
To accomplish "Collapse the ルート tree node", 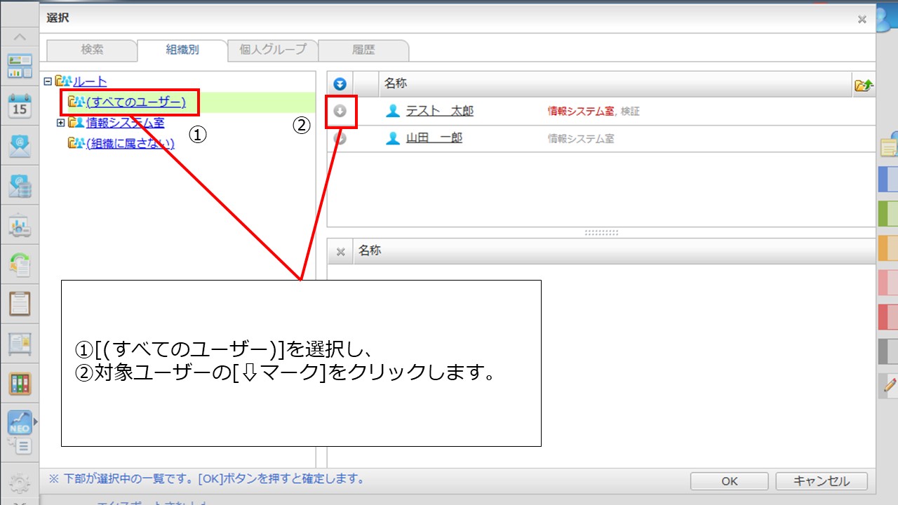I will (48, 81).
